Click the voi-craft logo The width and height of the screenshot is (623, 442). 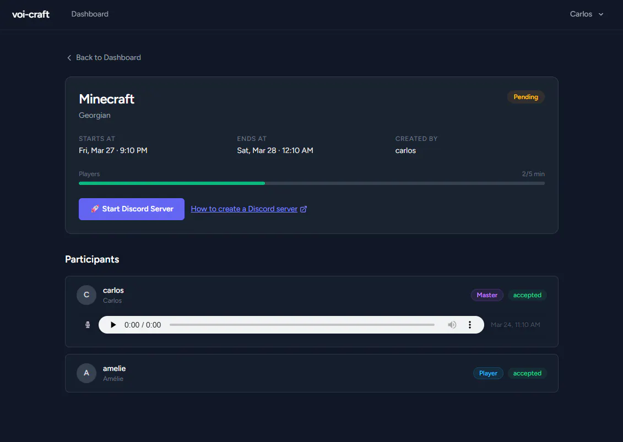pyautogui.click(x=31, y=14)
